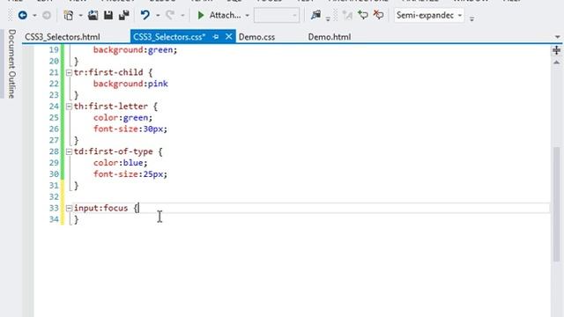The height and width of the screenshot is (317, 564).
Task: Click the greyed Navigate Forward icon
Action: (47, 15)
